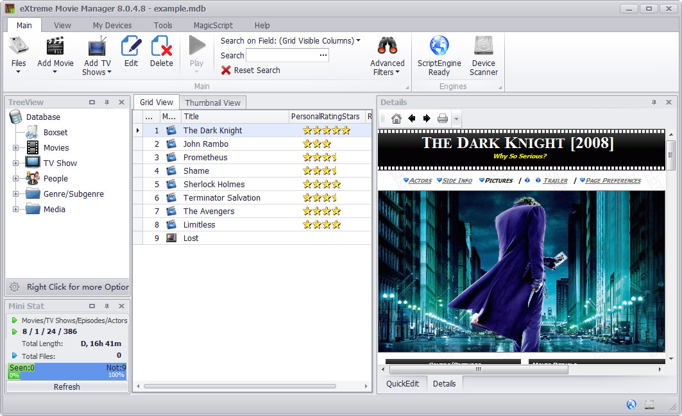Click the Delete icon in ribbon
The width and height of the screenshot is (682, 416).
[162, 47]
